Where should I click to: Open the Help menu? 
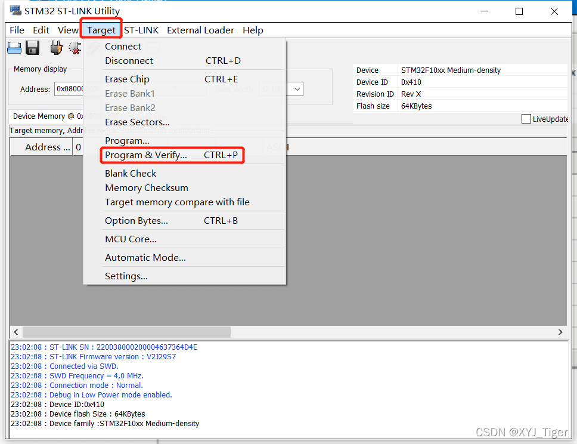coord(253,30)
